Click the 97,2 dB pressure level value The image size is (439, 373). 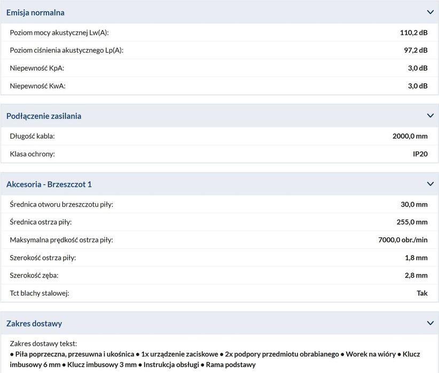[x=416, y=50]
